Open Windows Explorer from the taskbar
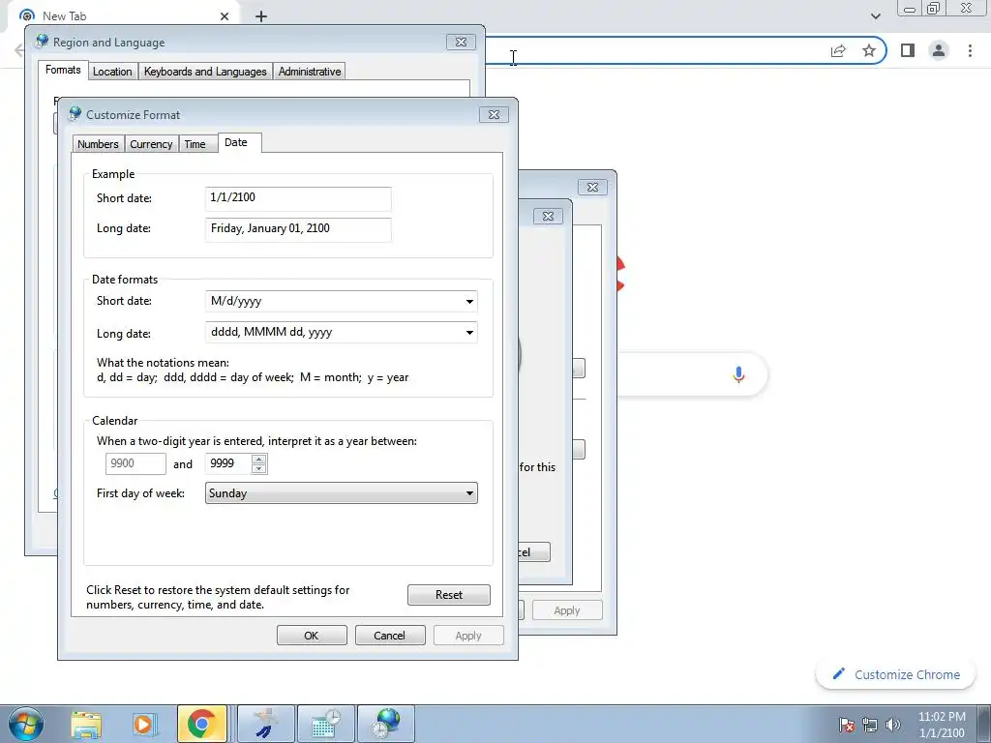991x743 pixels. pyautogui.click(x=86, y=725)
